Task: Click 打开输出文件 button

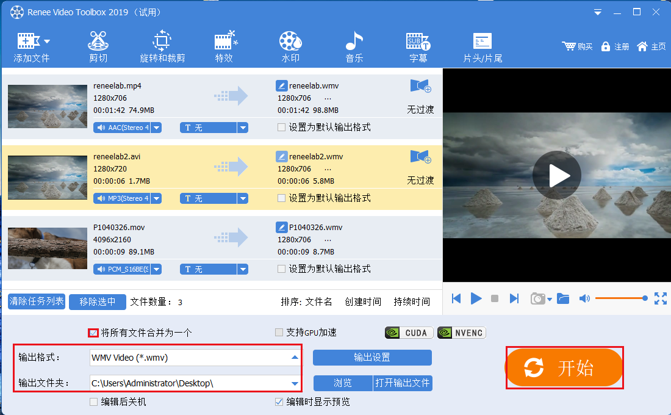Action: coord(403,383)
